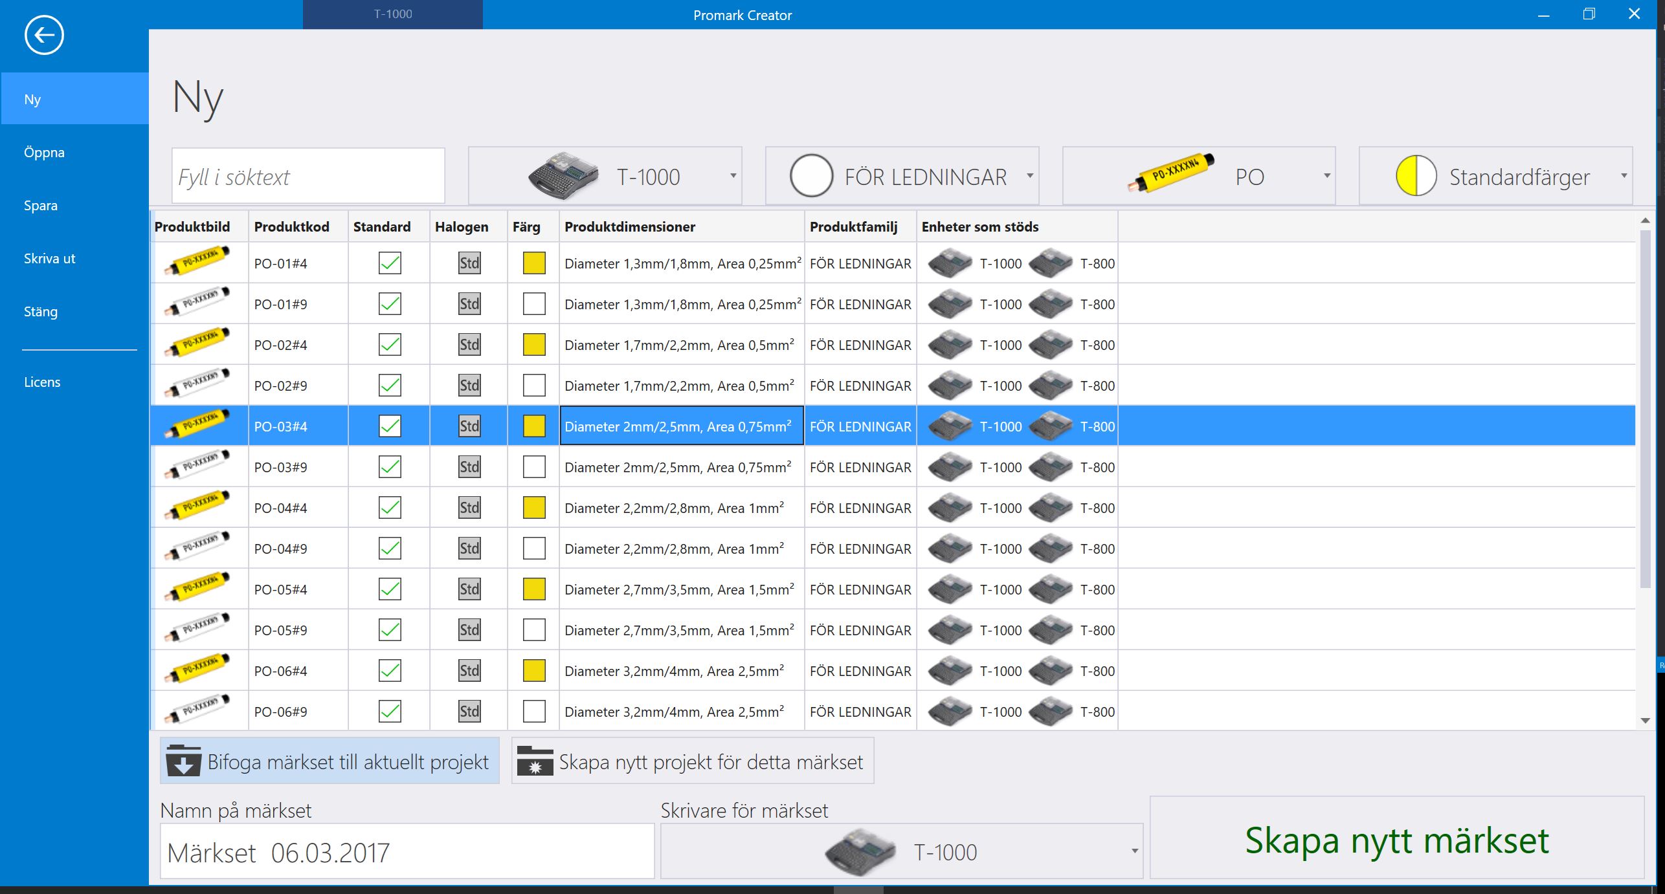This screenshot has width=1665, height=894.
Task: Select Ny in the sidebar
Action: (x=74, y=99)
